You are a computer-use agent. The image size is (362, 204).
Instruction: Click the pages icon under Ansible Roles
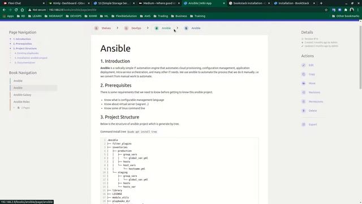coord(19,108)
